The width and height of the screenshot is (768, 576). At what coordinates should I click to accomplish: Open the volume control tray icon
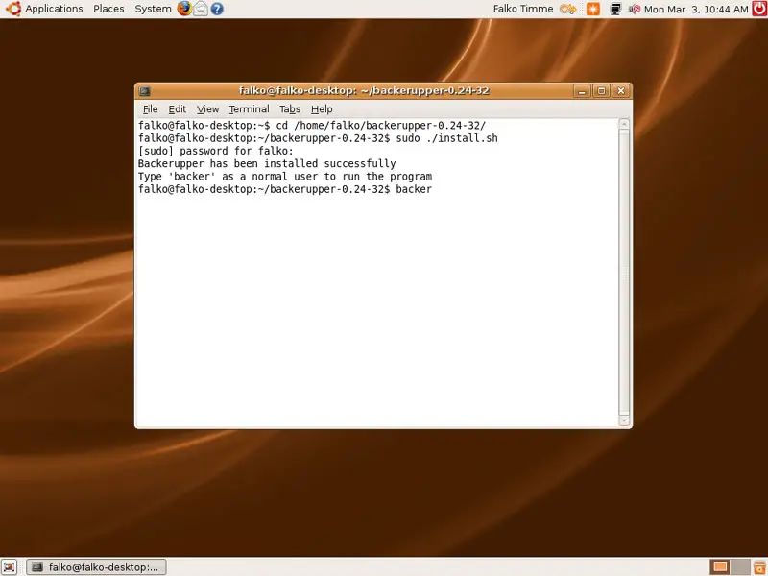pyautogui.click(x=635, y=9)
